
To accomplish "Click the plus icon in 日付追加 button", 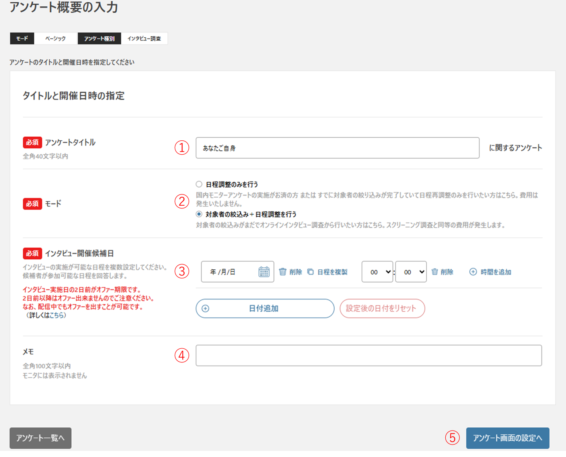I will (206, 308).
